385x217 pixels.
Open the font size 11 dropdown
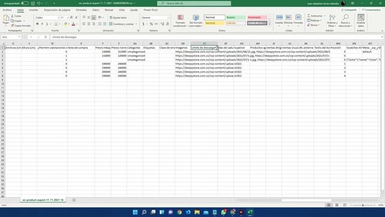pyautogui.click(x=67, y=17)
